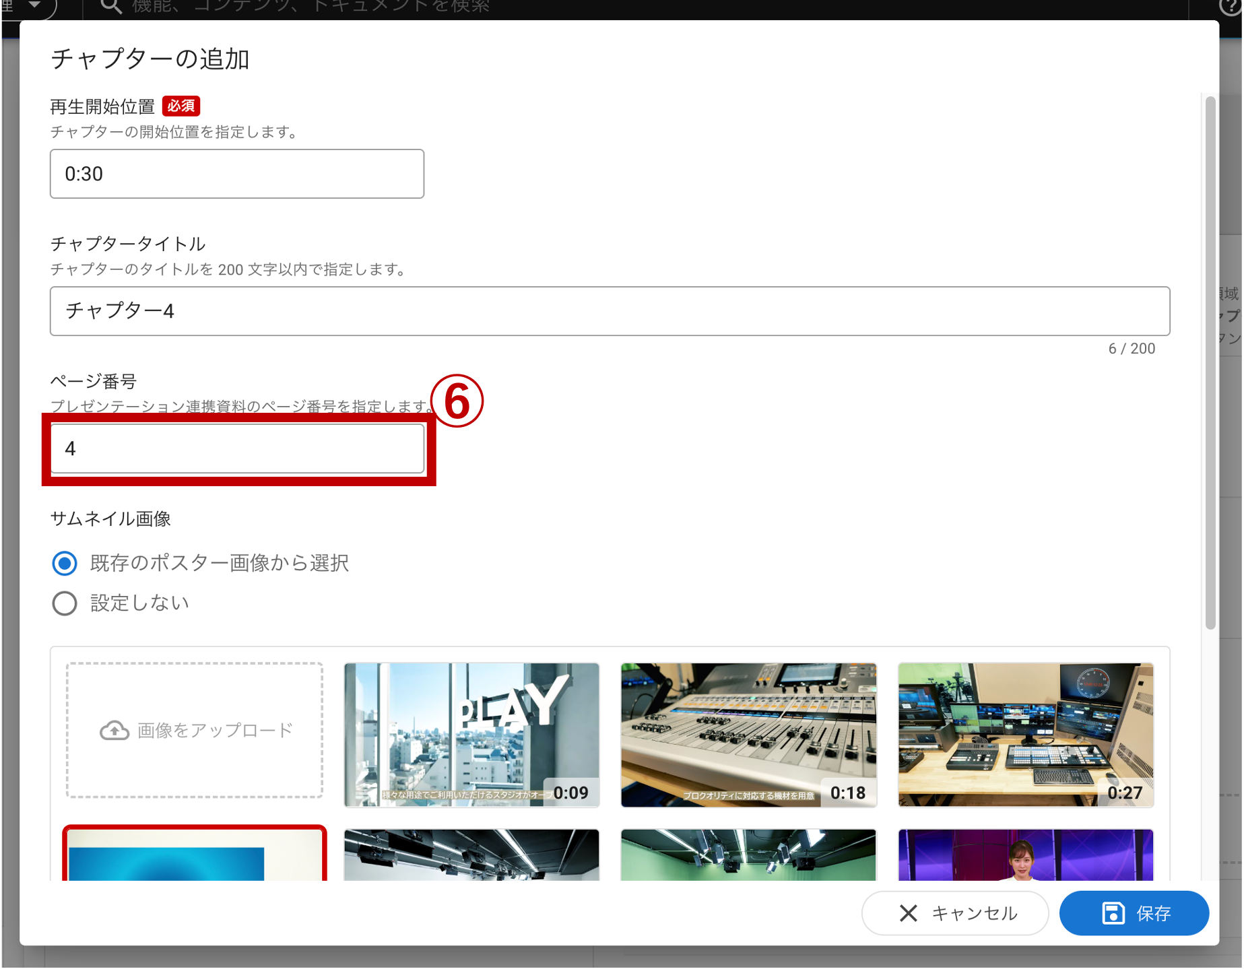Click the キャンセル button

[x=955, y=914]
